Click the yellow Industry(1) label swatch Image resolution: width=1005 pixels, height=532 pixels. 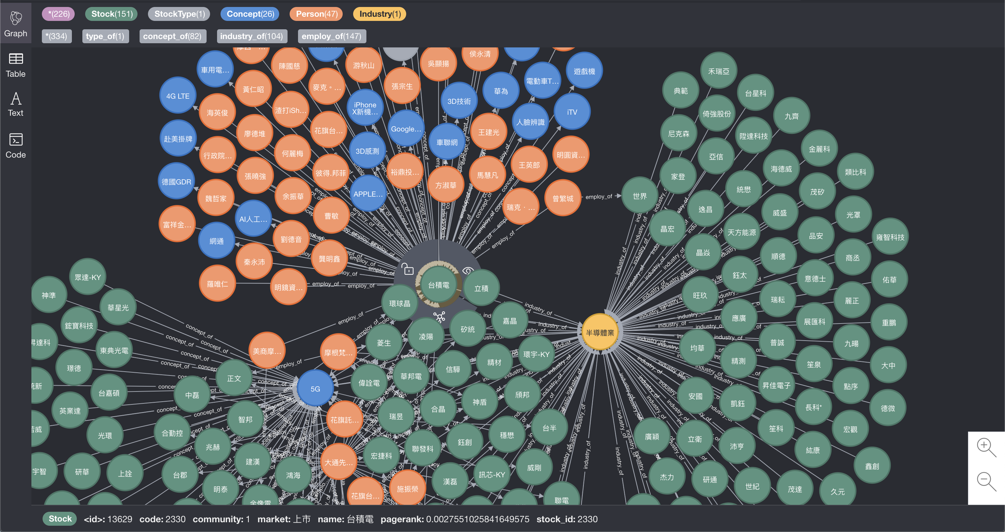(380, 14)
